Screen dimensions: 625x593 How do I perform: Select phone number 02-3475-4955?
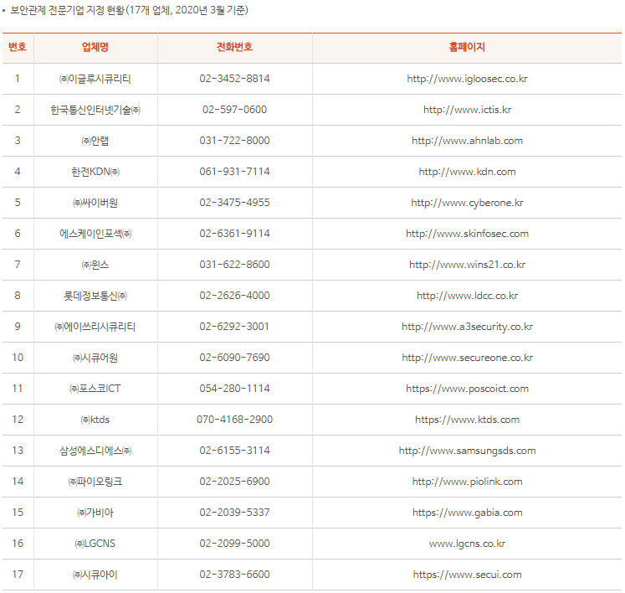click(234, 203)
